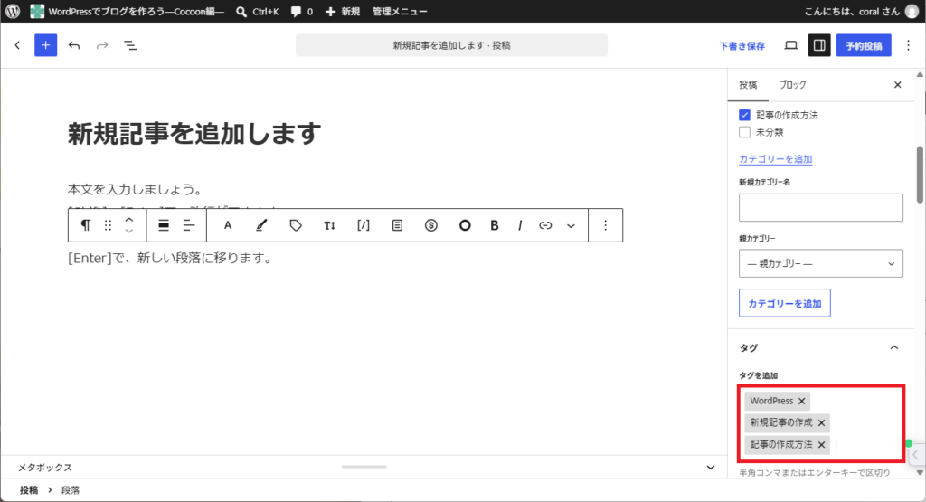
Task: Close the settings sidebar
Action: pyautogui.click(x=898, y=85)
